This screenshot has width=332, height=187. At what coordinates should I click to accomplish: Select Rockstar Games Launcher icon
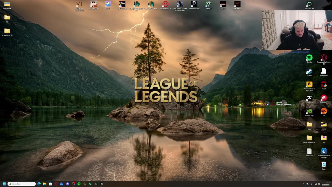coord(309,86)
